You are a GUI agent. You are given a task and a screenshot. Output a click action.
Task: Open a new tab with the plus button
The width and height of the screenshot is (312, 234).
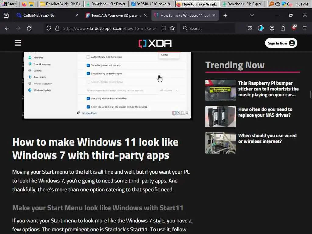pos(225,15)
